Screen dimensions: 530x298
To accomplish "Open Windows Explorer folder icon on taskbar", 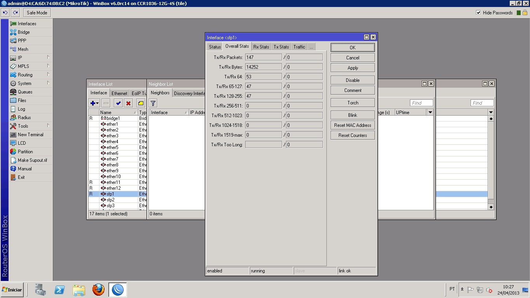I will 79,289.
